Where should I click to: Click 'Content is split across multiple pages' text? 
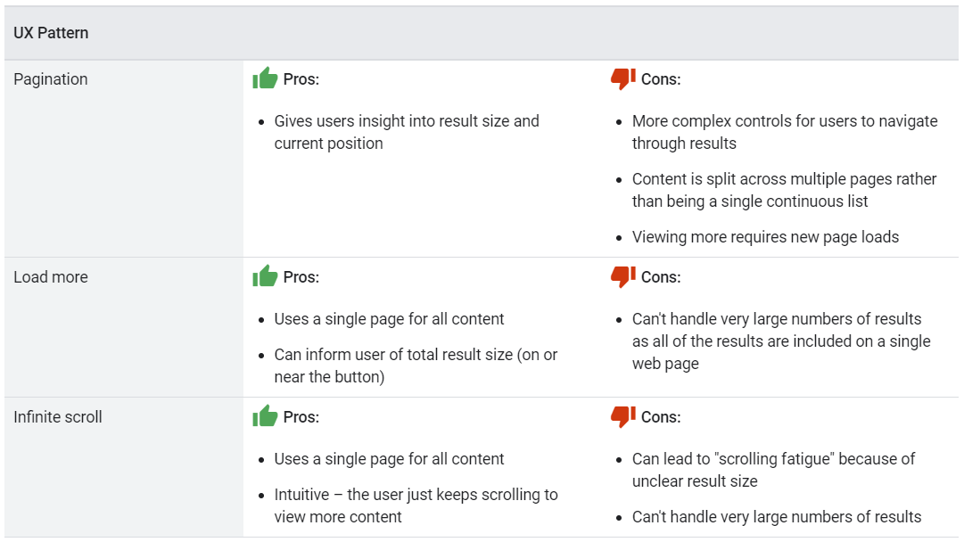(784, 190)
